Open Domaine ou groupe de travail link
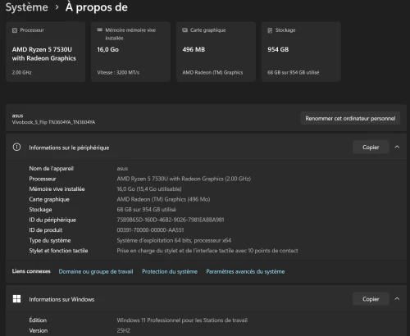The image size is (410, 336). (x=96, y=271)
